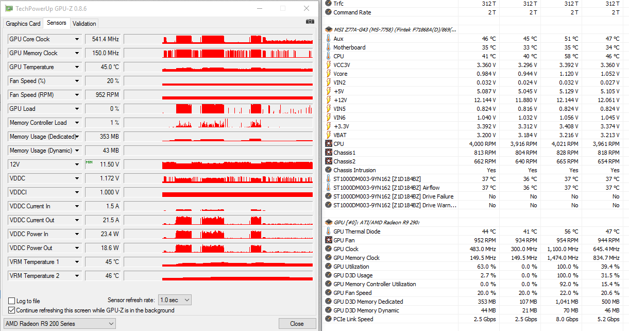Select the Sensors tab

click(x=57, y=23)
